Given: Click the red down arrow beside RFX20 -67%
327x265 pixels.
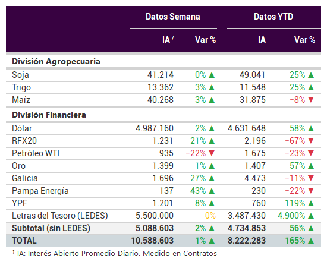Looking at the screenshot, I should coord(311,141).
